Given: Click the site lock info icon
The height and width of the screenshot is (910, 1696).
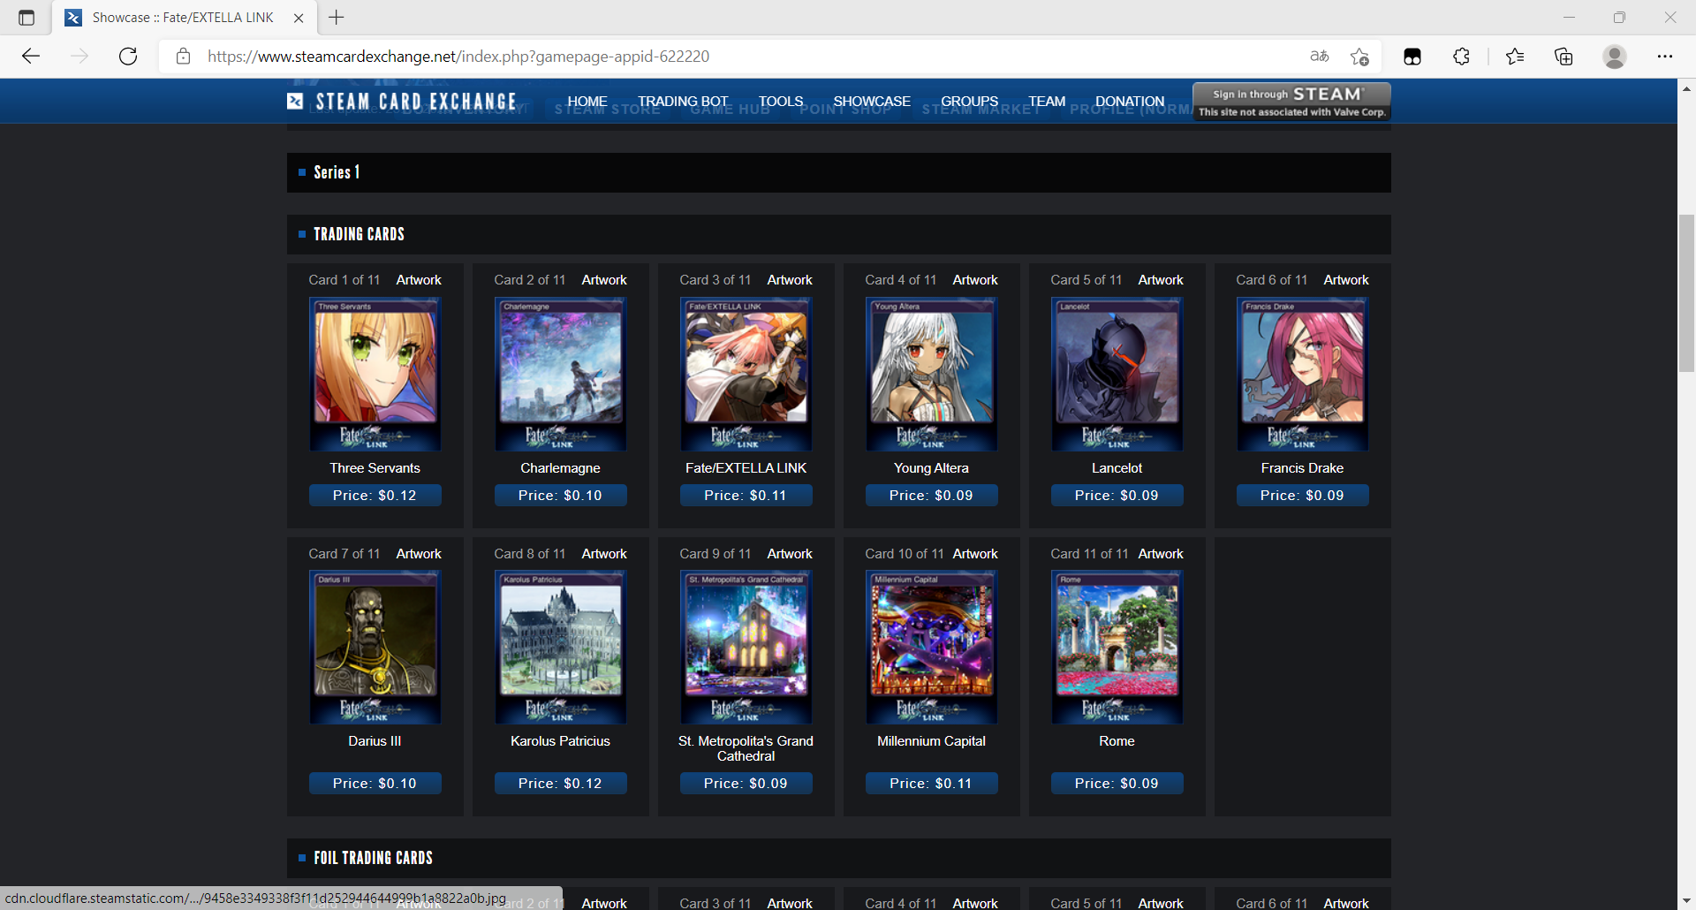Looking at the screenshot, I should (183, 57).
